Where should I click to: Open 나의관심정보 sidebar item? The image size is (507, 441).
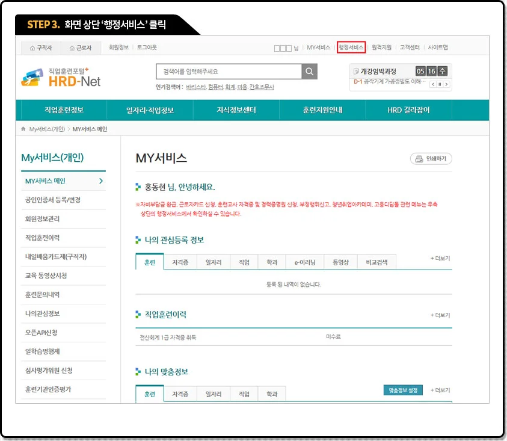[63, 313]
